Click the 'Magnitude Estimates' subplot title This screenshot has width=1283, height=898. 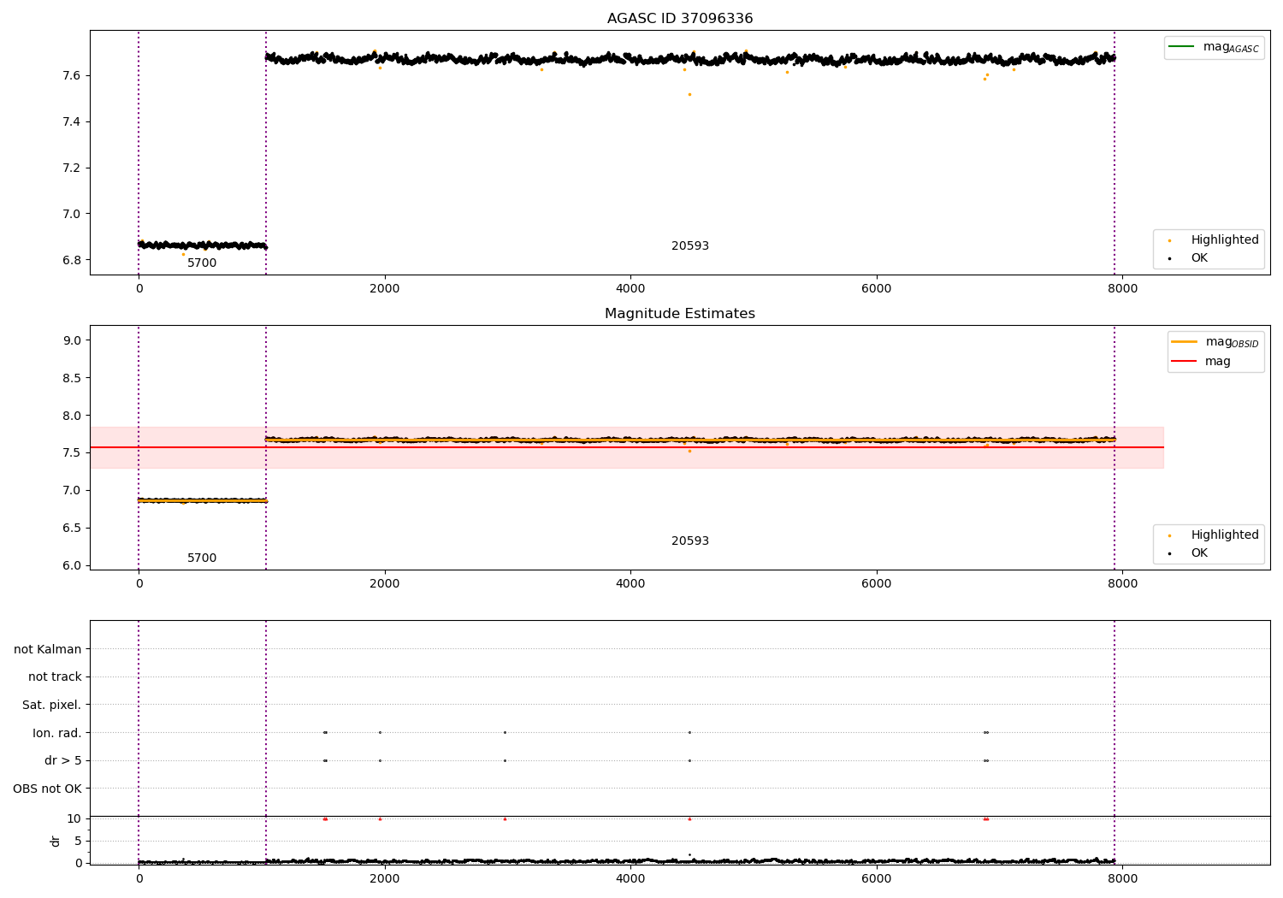click(x=680, y=314)
